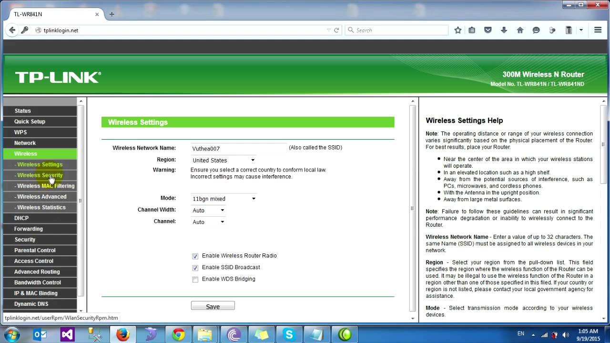Open File Explorer folder in taskbar
The height and width of the screenshot is (343, 610).
coord(206,335)
